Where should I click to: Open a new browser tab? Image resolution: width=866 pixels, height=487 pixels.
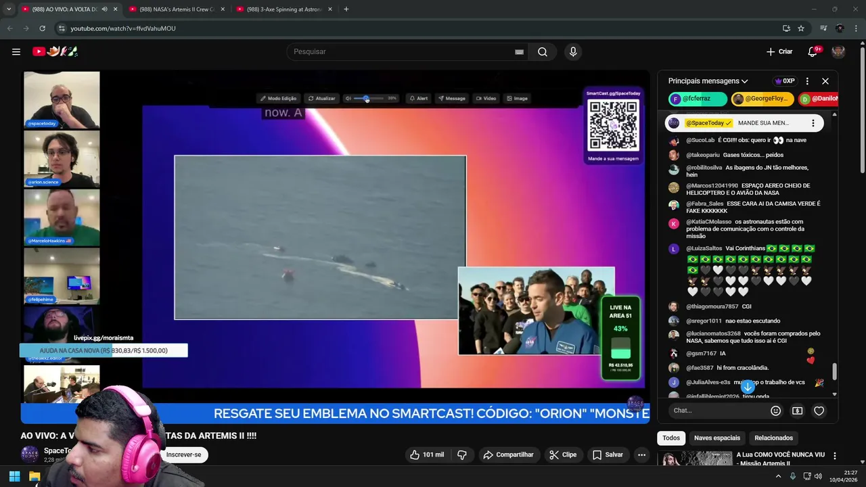pos(346,9)
